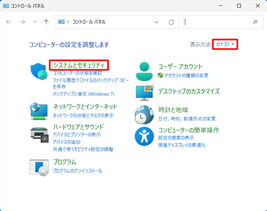Click the Control Panel title bar icon

tap(6, 6)
